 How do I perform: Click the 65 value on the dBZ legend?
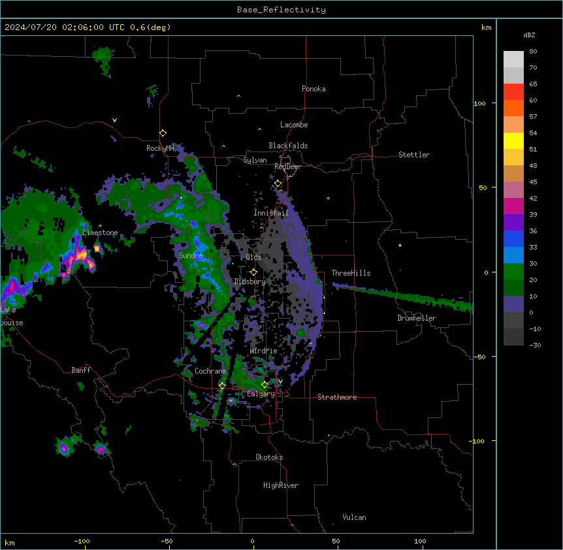click(x=533, y=84)
